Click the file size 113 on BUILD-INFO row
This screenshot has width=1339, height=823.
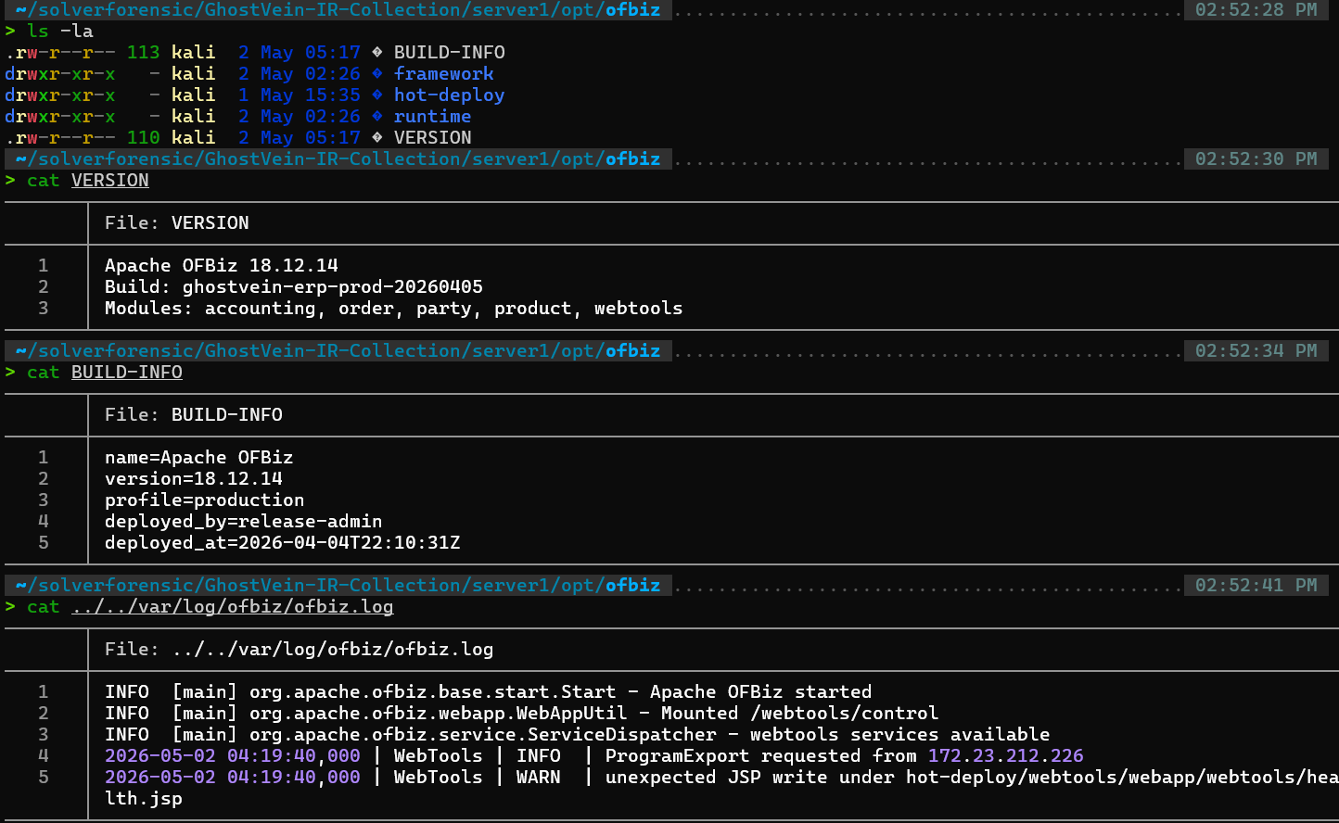point(144,53)
